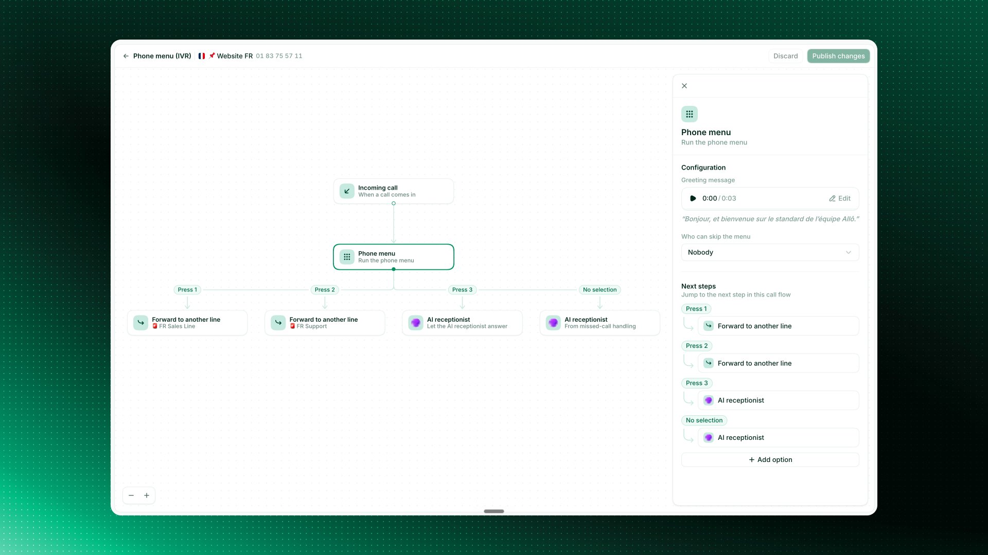Click the connector dot below Phone menu node

point(394,269)
